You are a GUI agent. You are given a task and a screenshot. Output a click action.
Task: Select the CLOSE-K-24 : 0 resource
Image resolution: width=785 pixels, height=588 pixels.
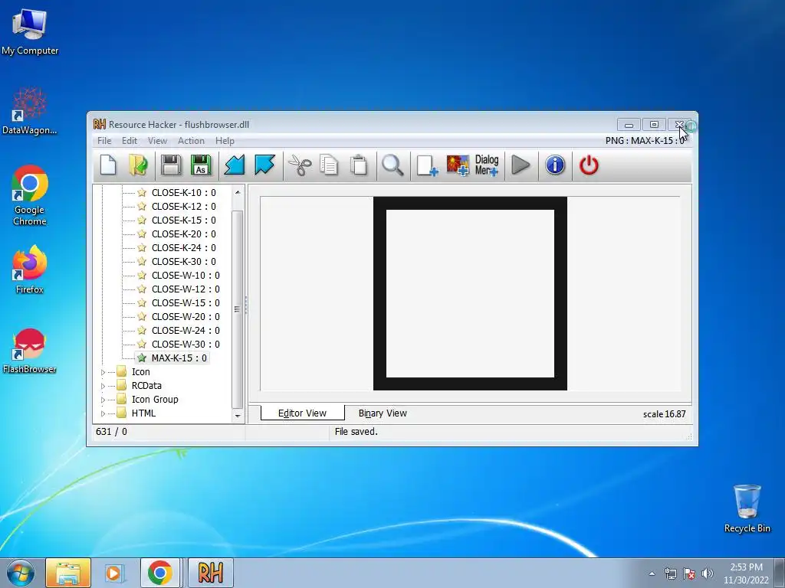[184, 247]
